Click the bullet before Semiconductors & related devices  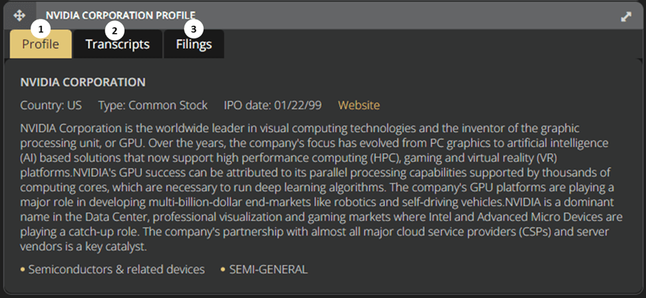click(x=23, y=270)
